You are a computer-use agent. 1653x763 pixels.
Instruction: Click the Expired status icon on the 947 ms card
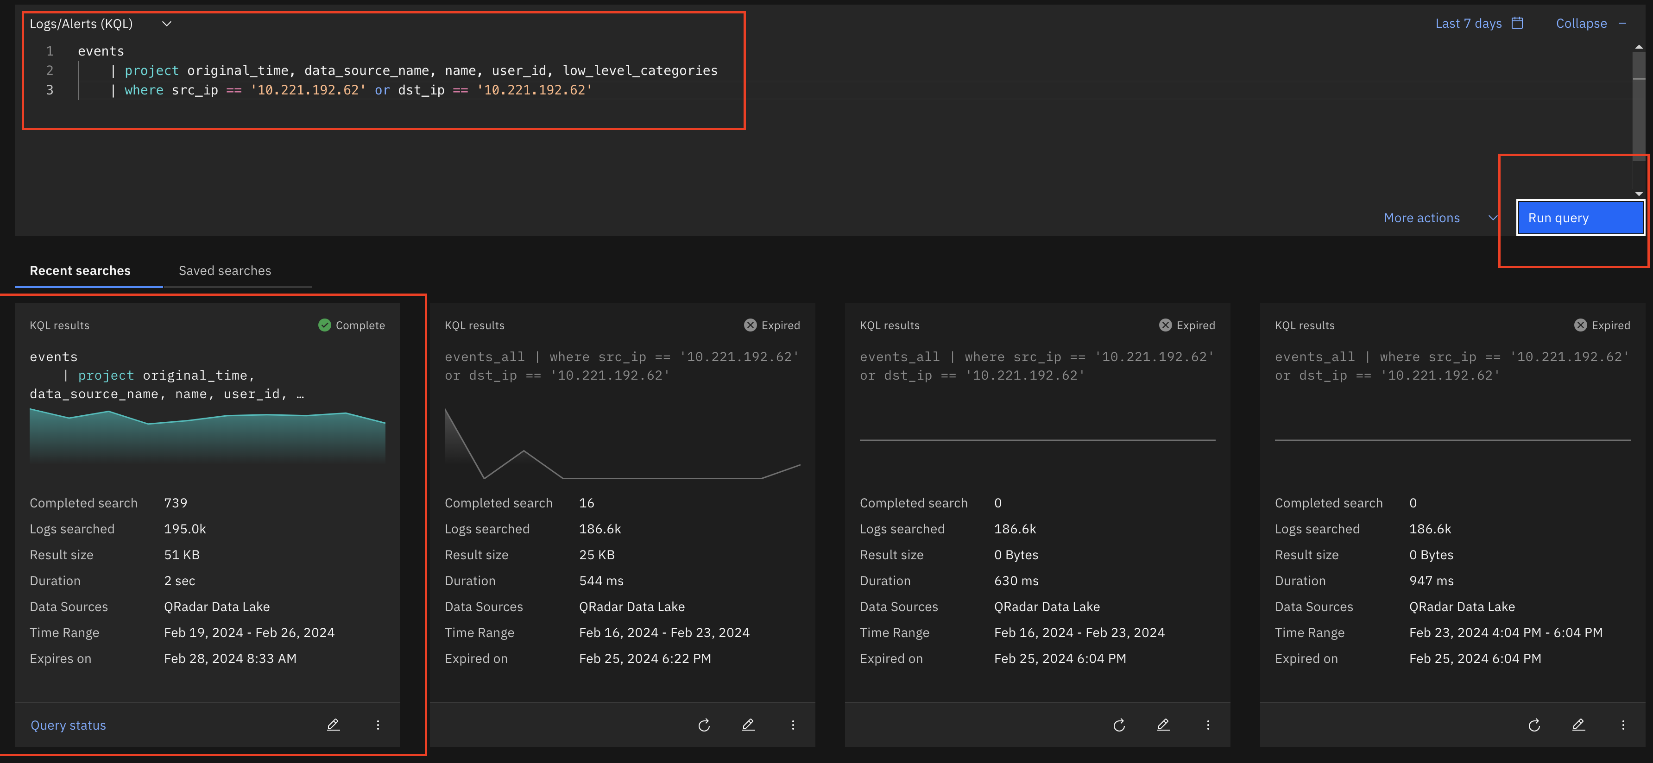pos(1580,325)
